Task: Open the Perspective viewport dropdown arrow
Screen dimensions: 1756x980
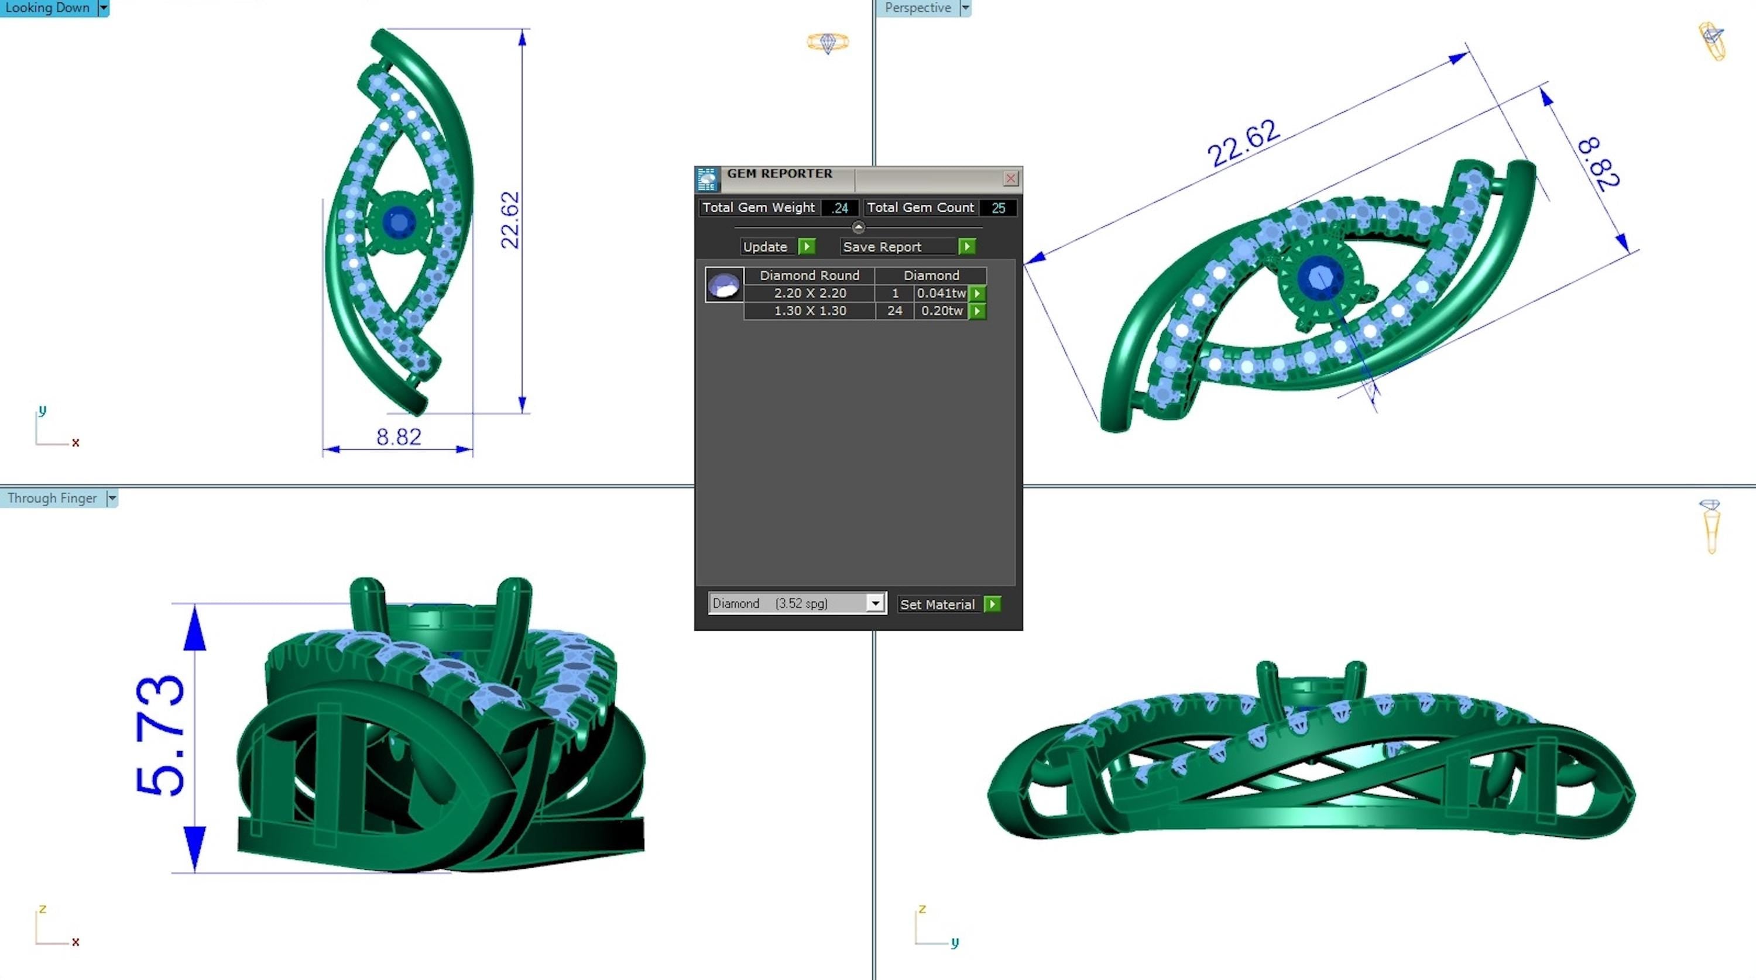Action: pos(965,8)
